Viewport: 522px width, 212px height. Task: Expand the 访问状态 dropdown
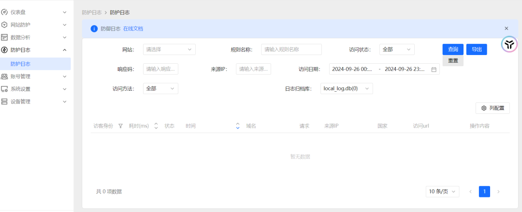pyautogui.click(x=397, y=49)
